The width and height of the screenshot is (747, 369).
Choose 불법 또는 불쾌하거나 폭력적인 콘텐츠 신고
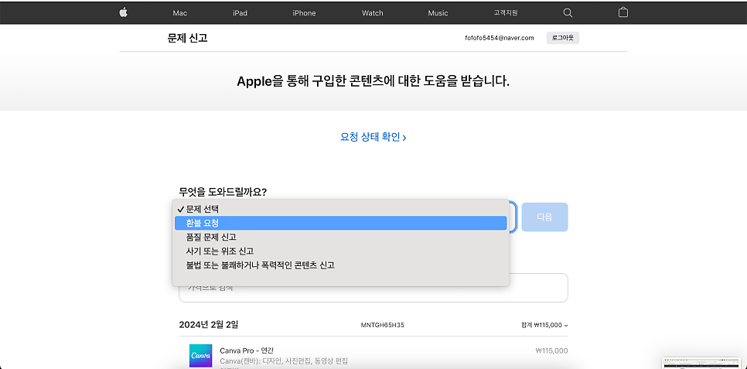click(340, 265)
